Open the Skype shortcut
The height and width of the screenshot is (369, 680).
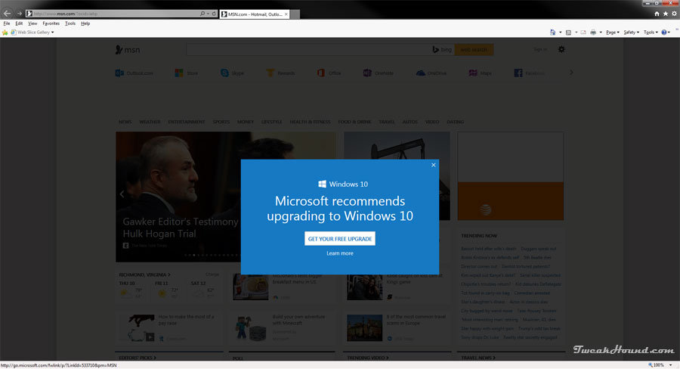(x=232, y=73)
